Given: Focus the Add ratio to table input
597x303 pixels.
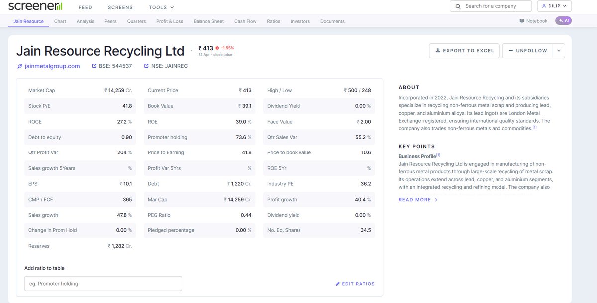Looking at the screenshot, I should [103, 284].
